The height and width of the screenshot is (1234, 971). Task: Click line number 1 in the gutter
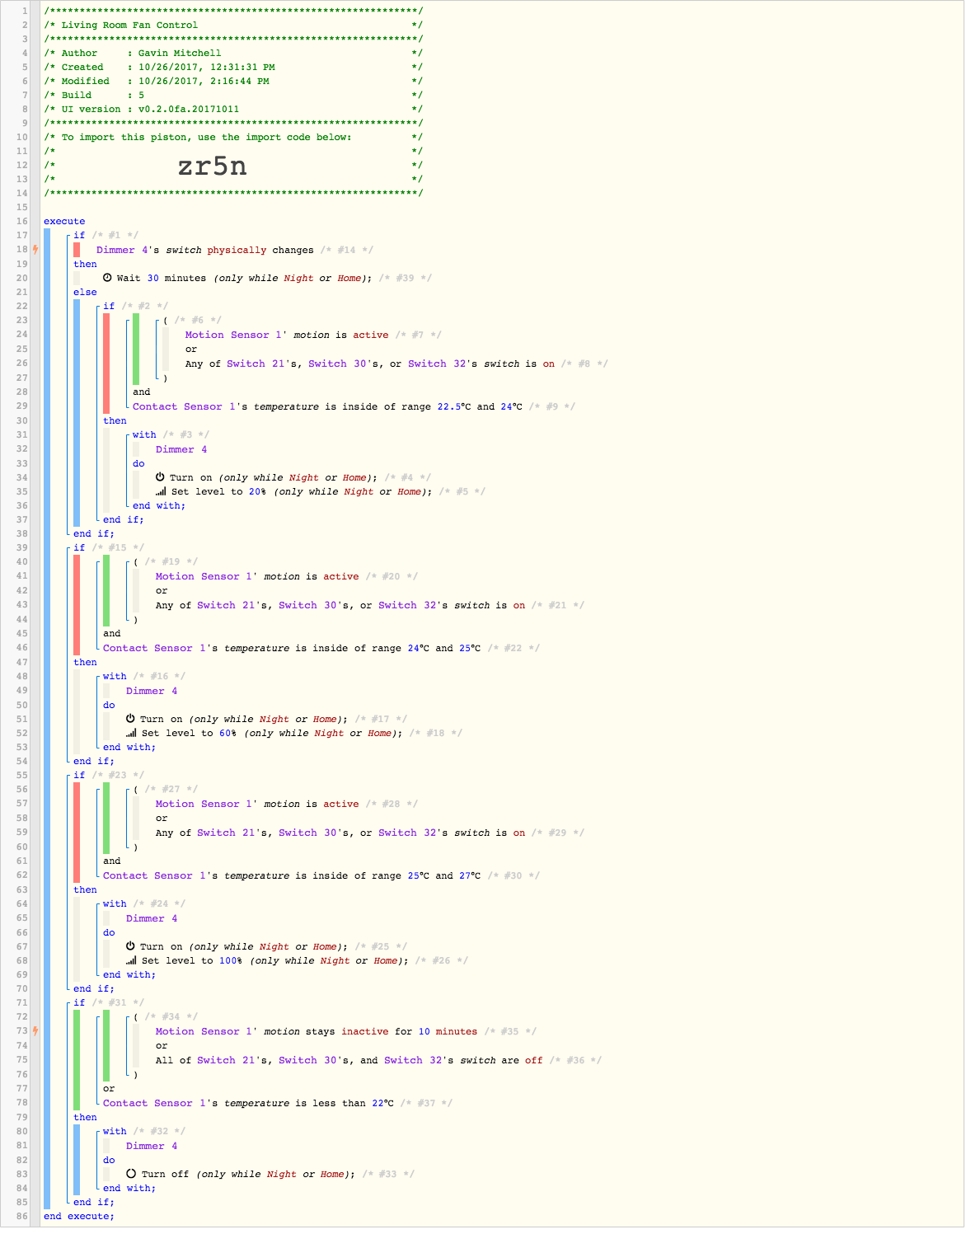click(x=25, y=11)
